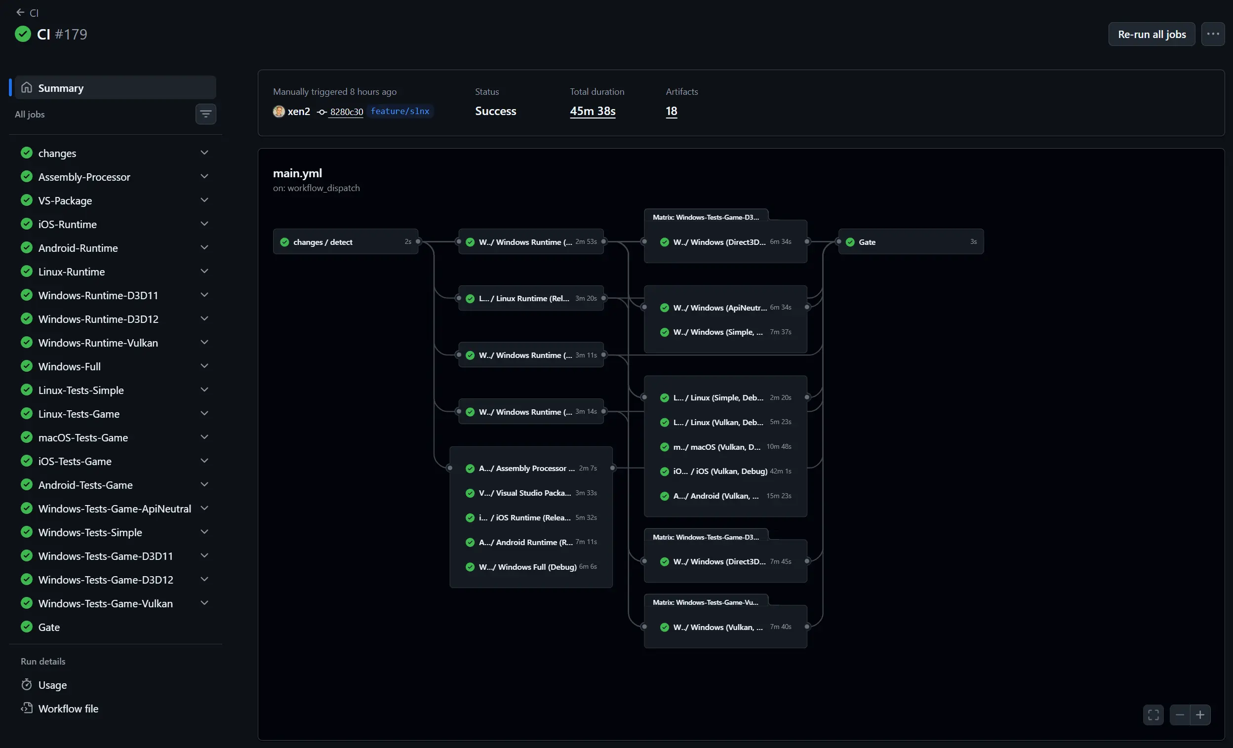Open commit 8280c30 link
Viewport: 1233px width, 748px height.
[x=346, y=112]
